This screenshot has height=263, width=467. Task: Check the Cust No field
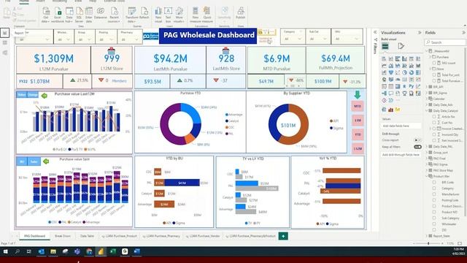point(434,123)
